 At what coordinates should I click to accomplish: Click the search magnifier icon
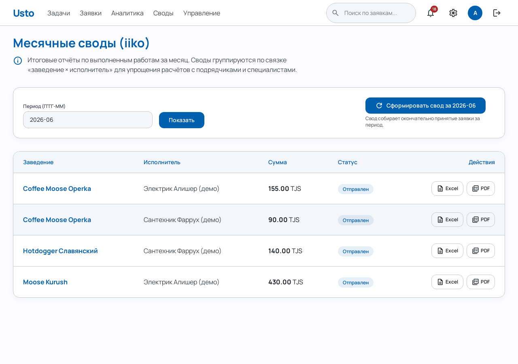[335, 13]
